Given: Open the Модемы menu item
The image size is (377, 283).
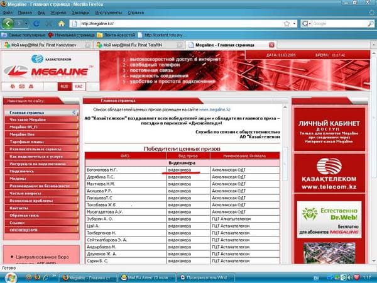Looking at the screenshot, I should click(x=41, y=179).
